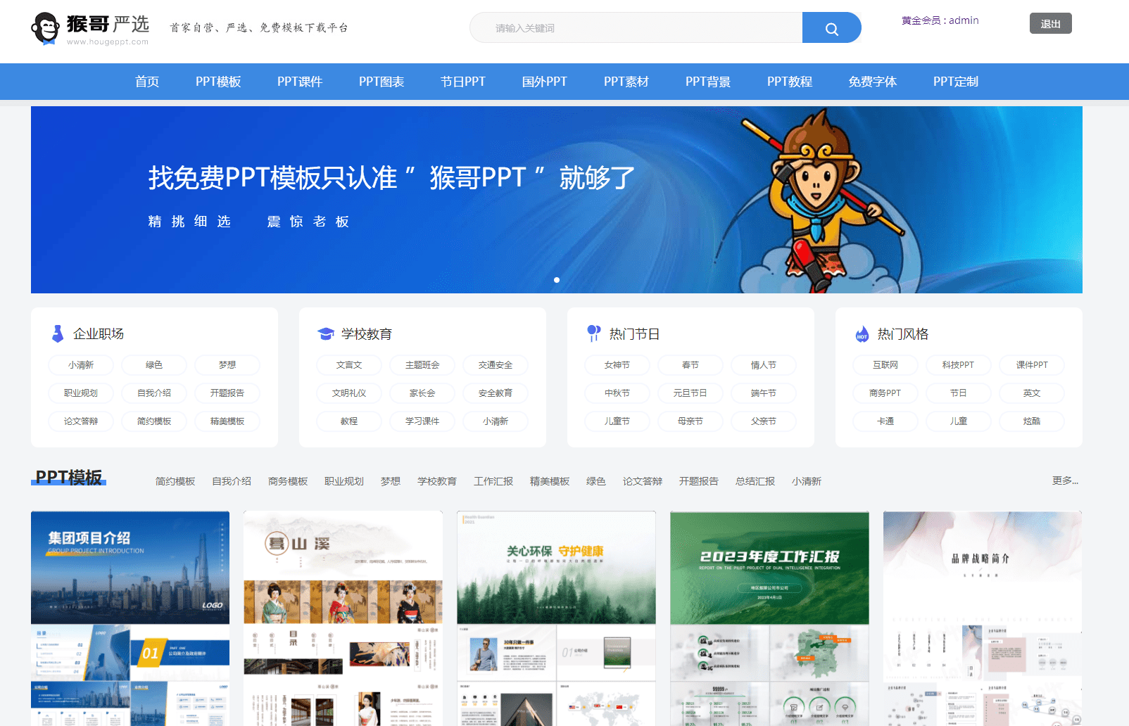This screenshot has height=726, width=1129.
Task: Open the 品牌战略简介 template thumbnail
Action: [983, 618]
